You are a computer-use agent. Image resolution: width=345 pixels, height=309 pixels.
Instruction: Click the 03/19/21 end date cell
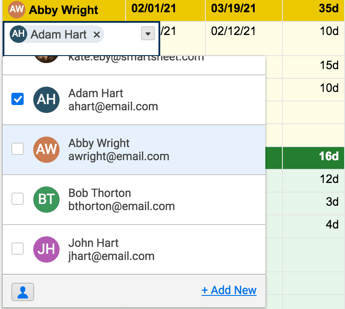click(244, 11)
